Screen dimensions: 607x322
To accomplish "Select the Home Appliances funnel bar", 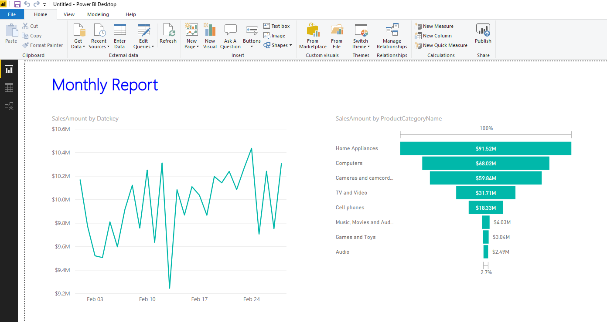I will (485, 148).
